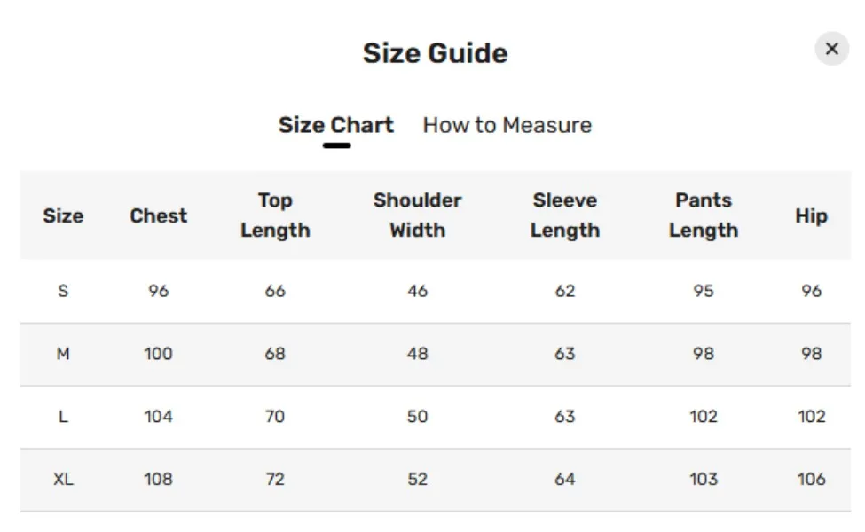The image size is (865, 532).
Task: Click top length value 70 for size L
Action: (x=275, y=417)
